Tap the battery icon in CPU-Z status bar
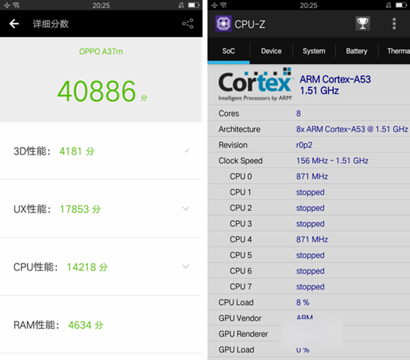This screenshot has height=360, width=410. coord(401,5)
